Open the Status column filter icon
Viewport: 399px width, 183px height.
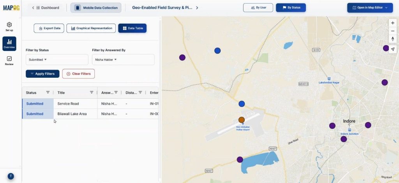click(48, 92)
